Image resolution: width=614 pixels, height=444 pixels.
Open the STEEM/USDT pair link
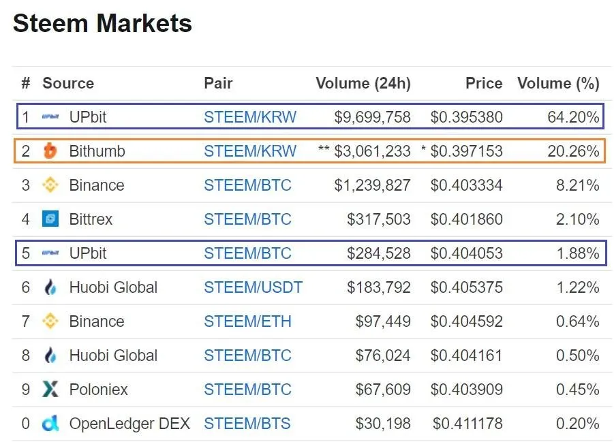pos(253,287)
